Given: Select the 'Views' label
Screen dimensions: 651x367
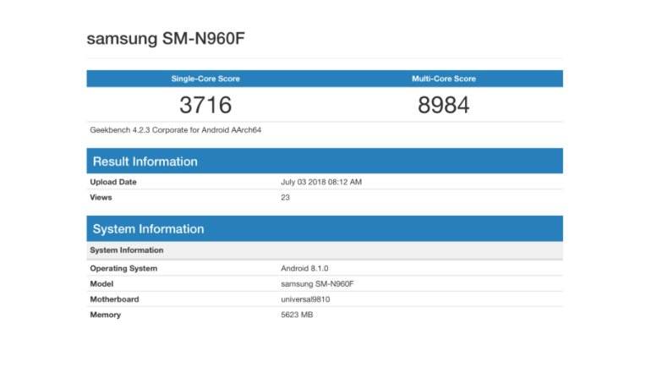Looking at the screenshot, I should coord(101,197).
